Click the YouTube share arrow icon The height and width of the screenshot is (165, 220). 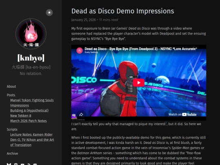coord(81,114)
